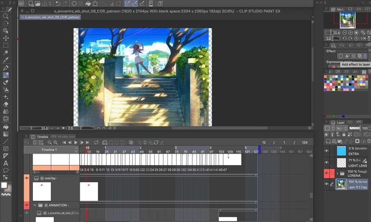Click the Open file folder icon

[38, 3]
